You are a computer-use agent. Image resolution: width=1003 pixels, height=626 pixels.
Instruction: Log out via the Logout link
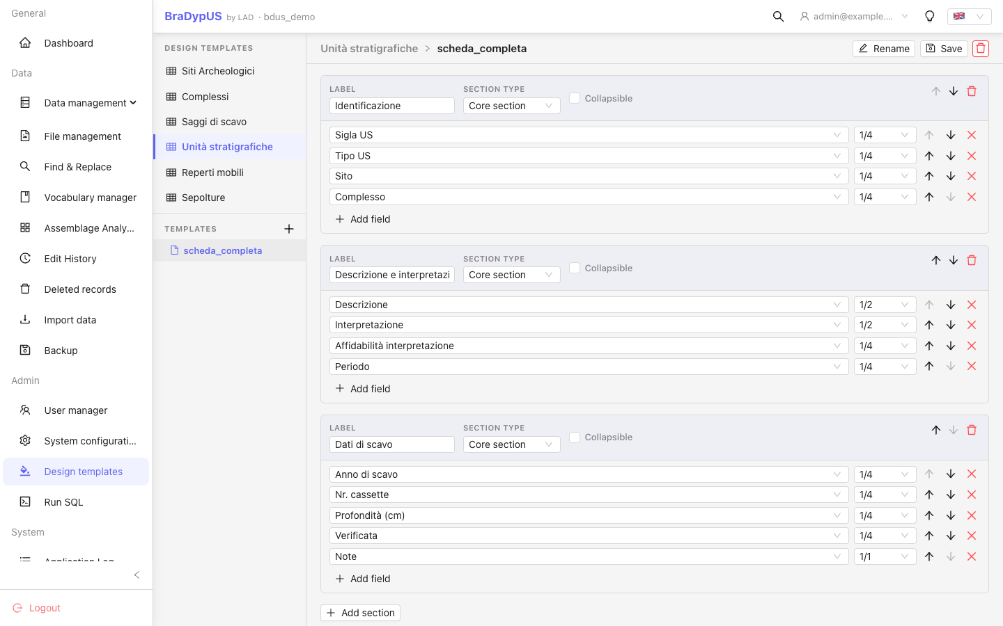pos(37,608)
